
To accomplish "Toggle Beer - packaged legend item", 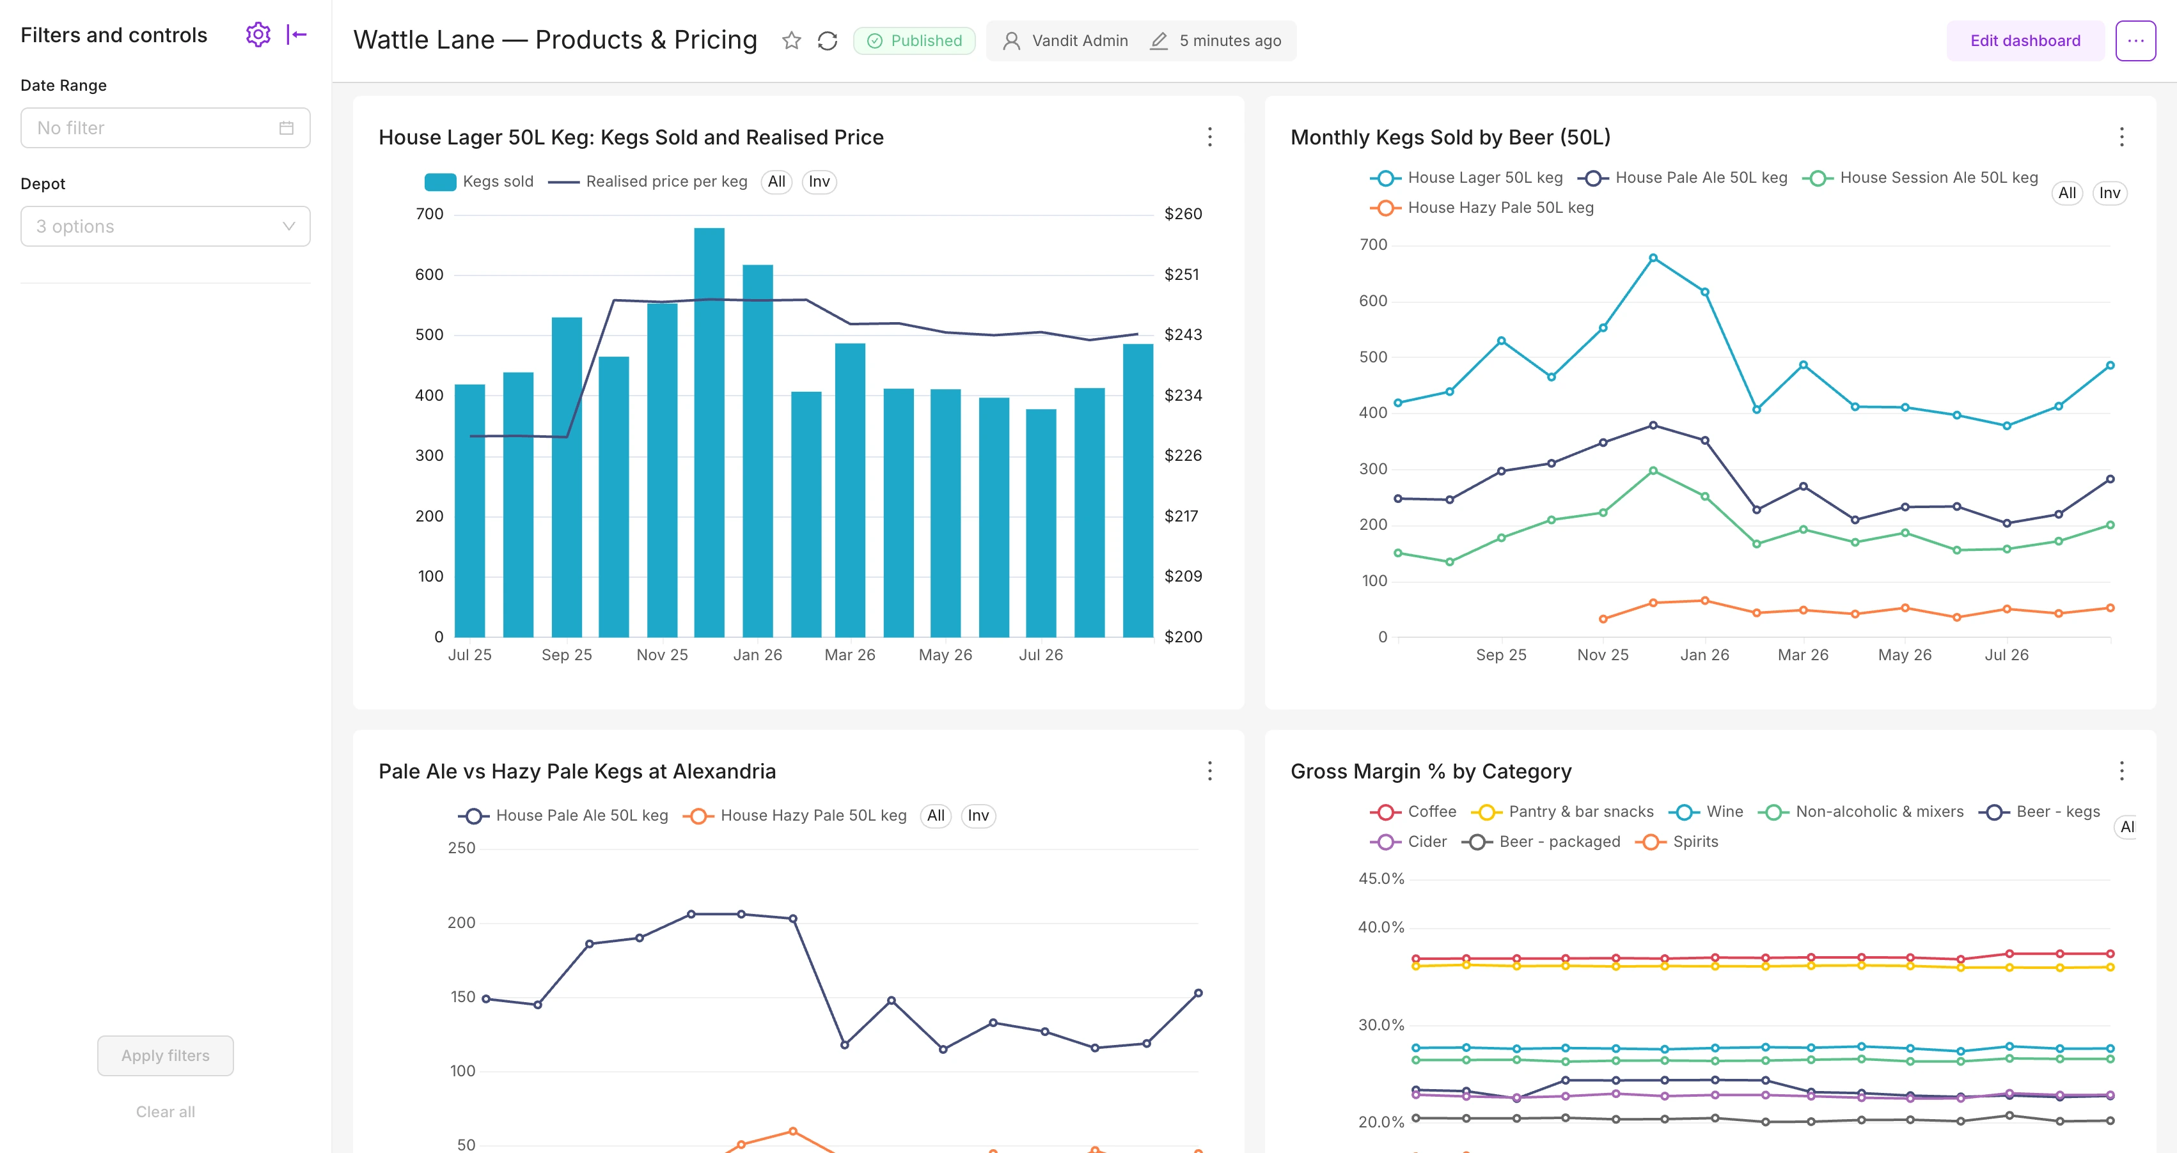I will tap(1541, 842).
